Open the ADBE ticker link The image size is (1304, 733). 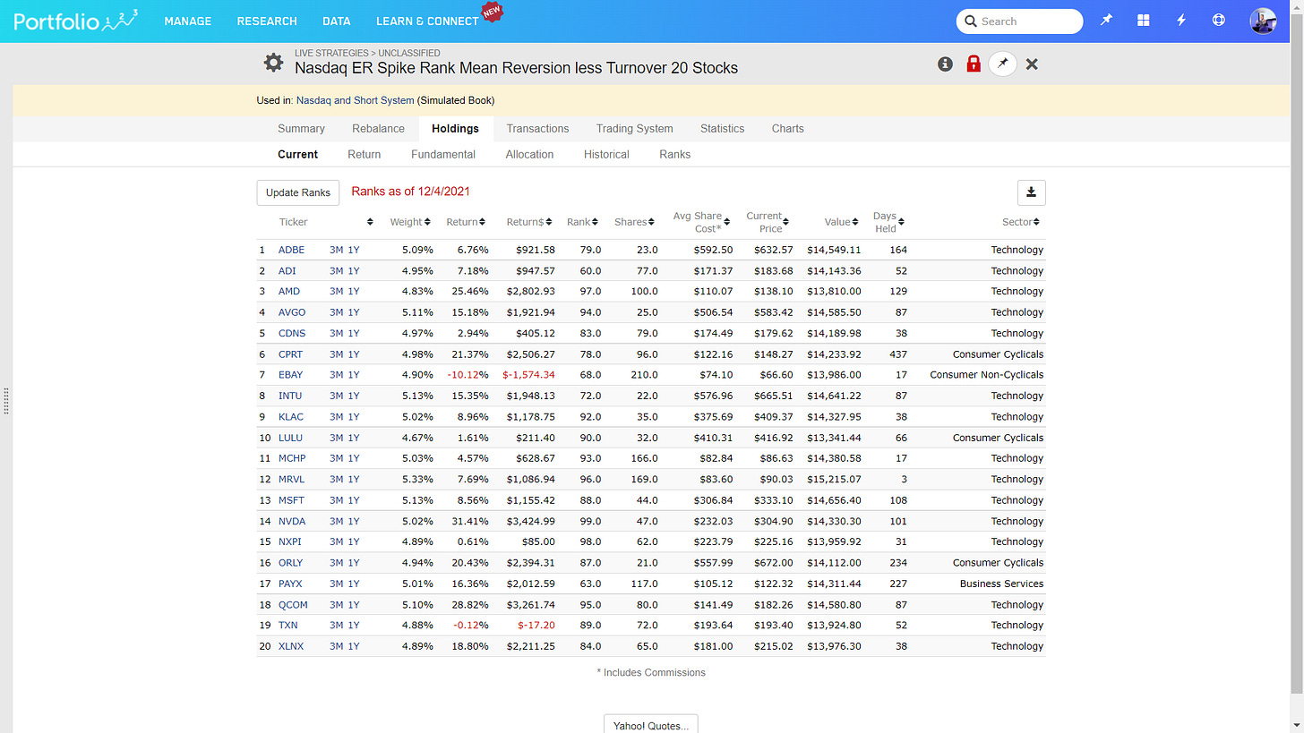click(291, 250)
